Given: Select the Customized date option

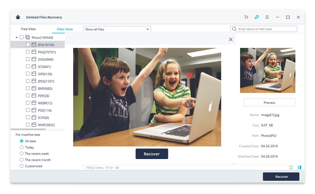Looking at the screenshot, I should pos(21,166).
